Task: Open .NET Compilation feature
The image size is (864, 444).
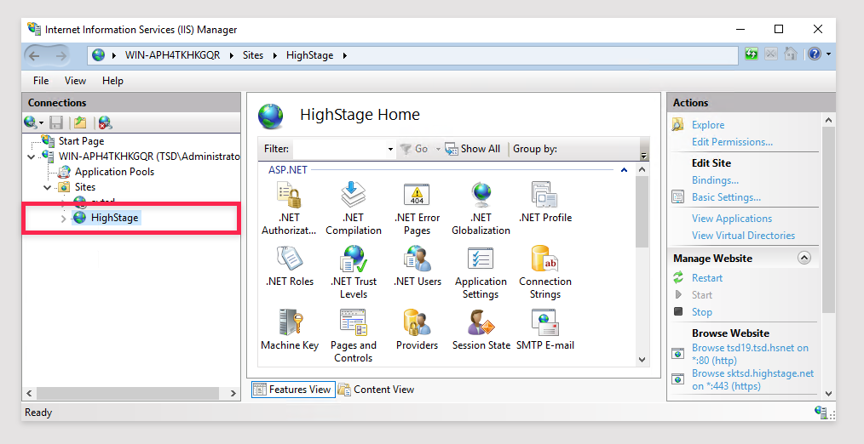Action: [x=354, y=208]
